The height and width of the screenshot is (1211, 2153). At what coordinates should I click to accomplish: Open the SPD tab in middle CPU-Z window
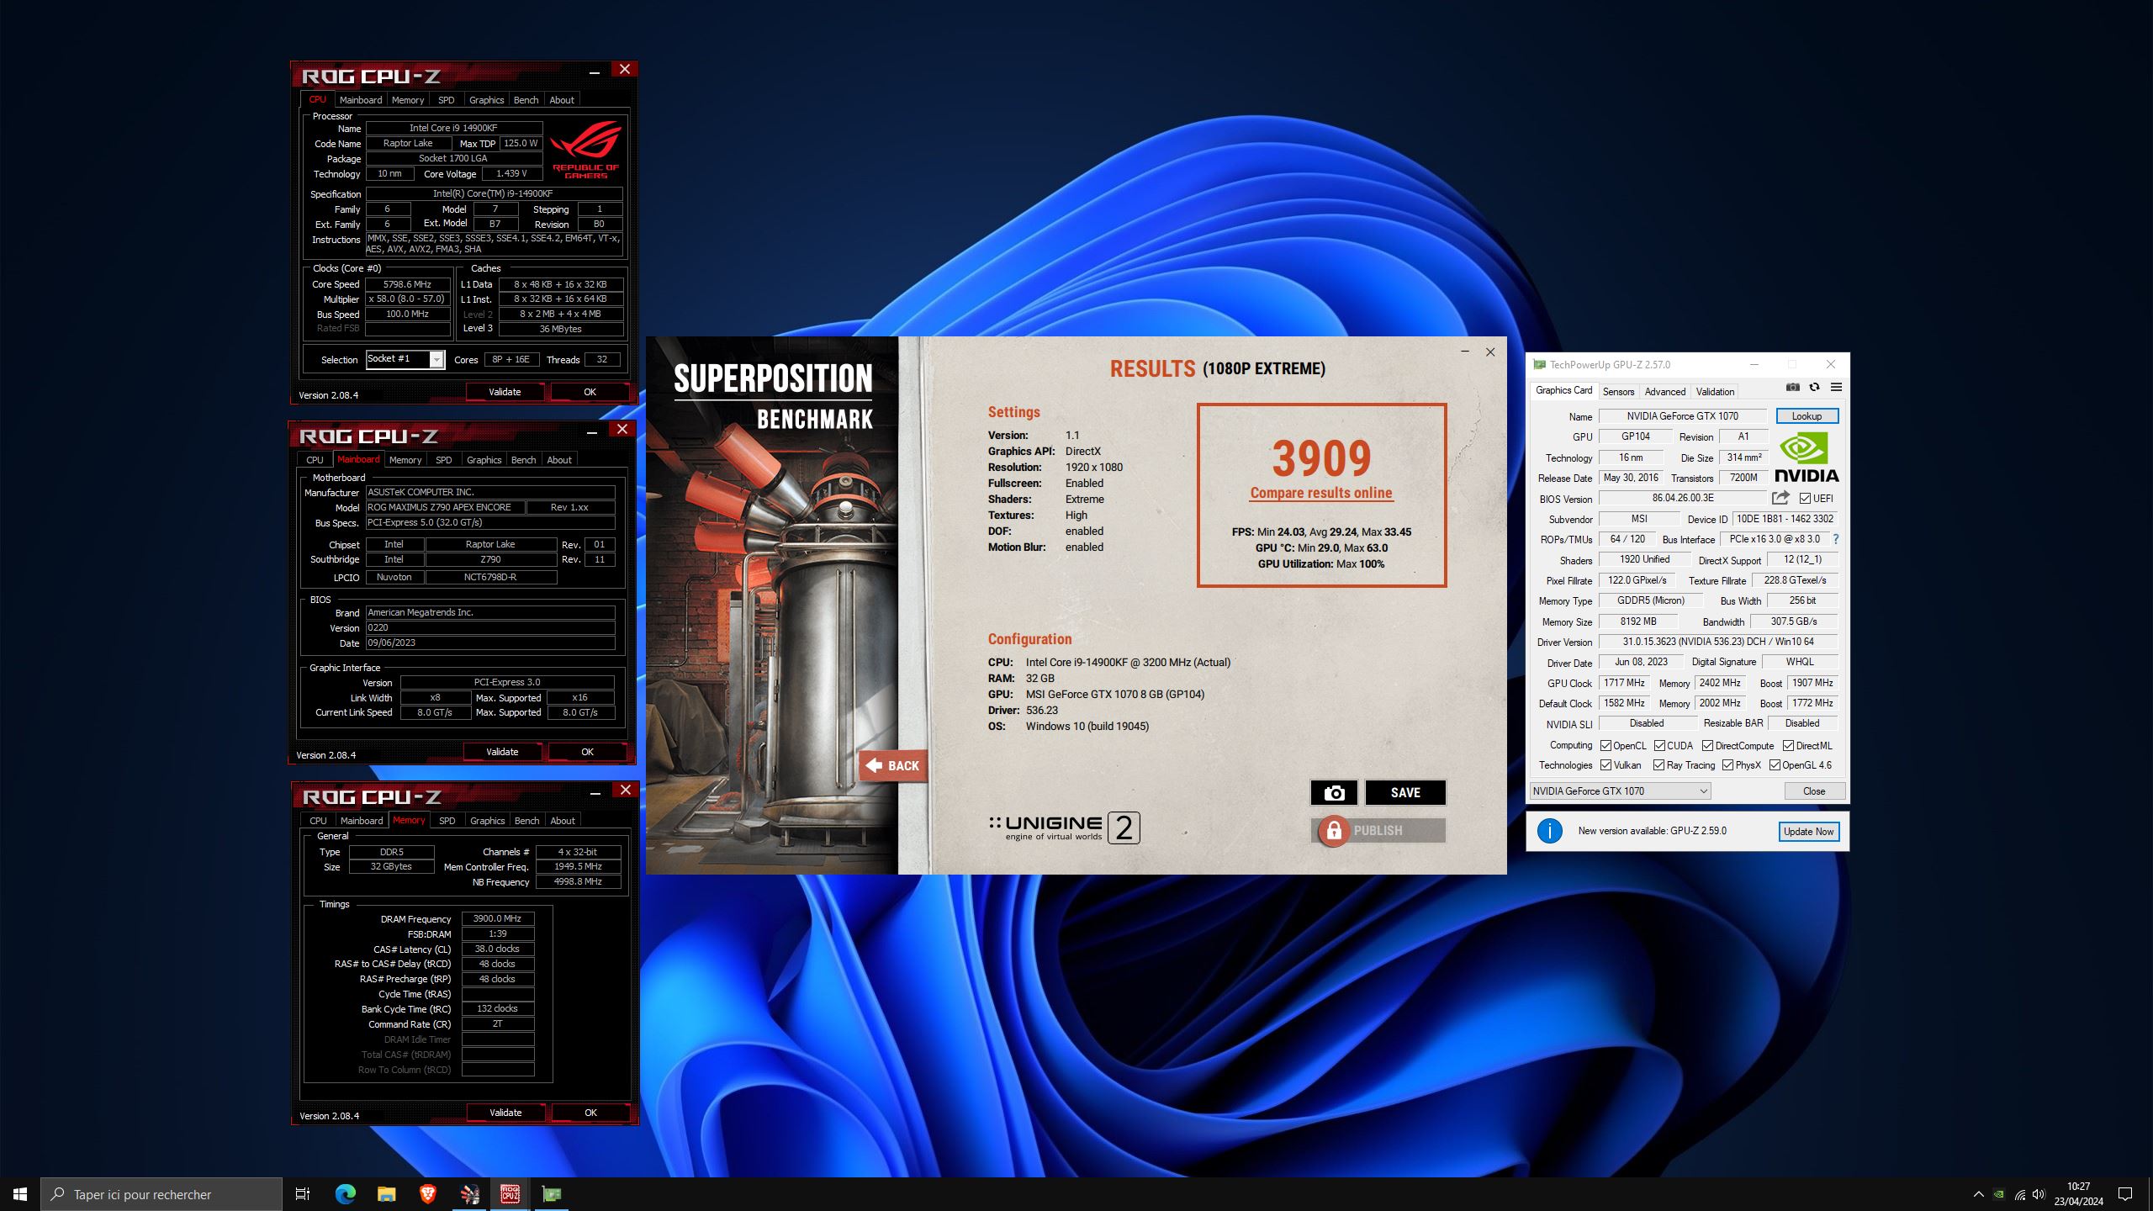[443, 460]
